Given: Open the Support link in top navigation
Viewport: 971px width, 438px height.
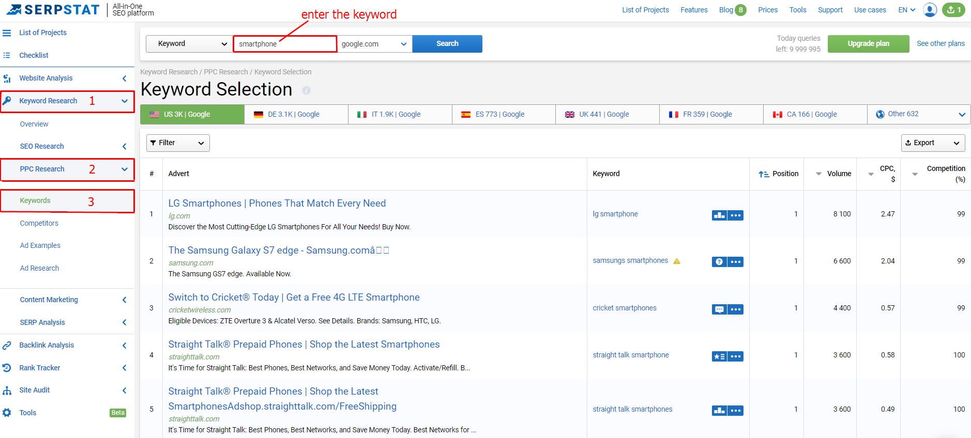Looking at the screenshot, I should pos(830,10).
